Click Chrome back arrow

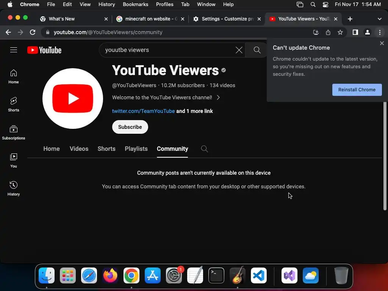tap(8, 32)
